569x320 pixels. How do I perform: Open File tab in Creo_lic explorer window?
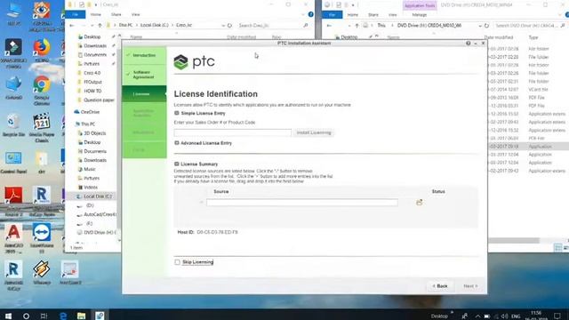tap(75, 14)
